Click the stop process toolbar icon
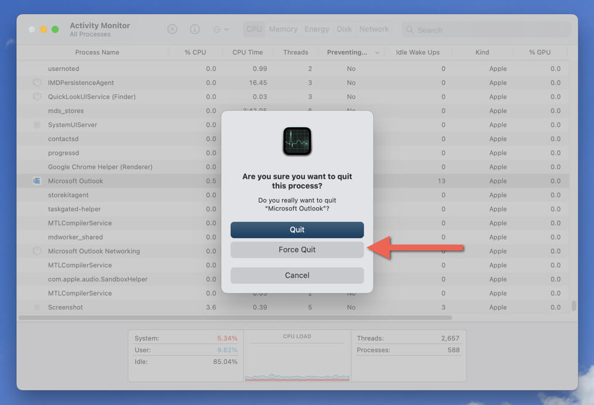Image resolution: width=594 pixels, height=405 pixels. point(173,29)
